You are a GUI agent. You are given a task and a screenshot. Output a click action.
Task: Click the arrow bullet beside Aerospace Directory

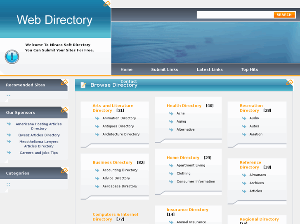point(97,187)
